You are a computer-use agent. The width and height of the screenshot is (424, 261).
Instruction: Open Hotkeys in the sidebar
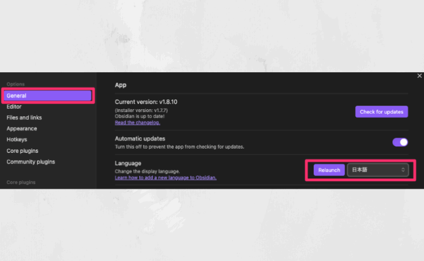pos(17,140)
